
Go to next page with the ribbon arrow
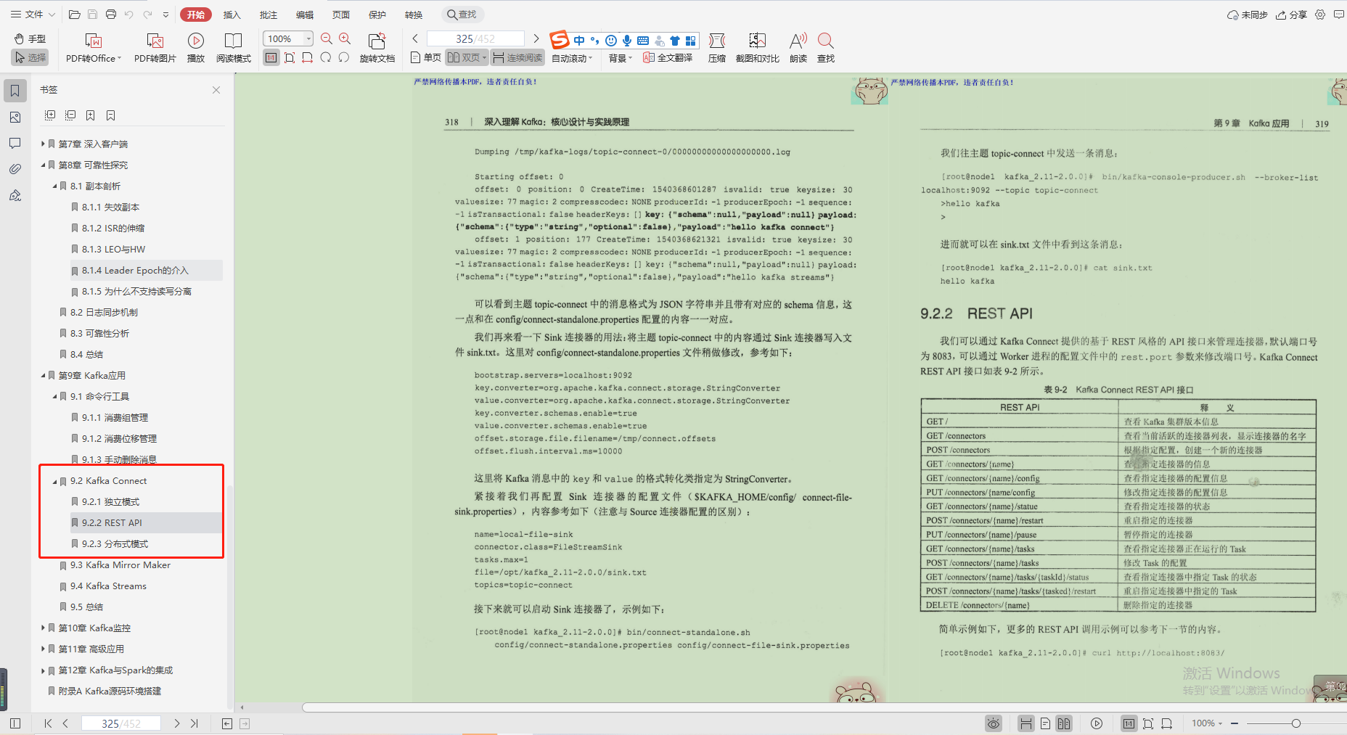(536, 38)
